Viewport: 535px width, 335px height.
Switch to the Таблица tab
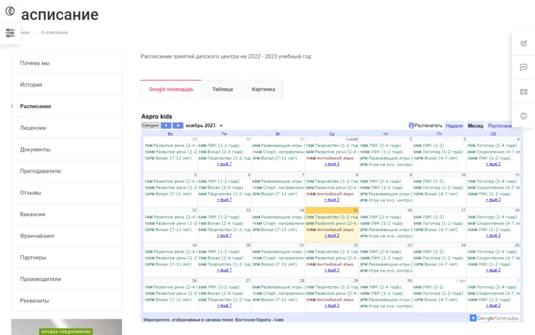pos(223,89)
